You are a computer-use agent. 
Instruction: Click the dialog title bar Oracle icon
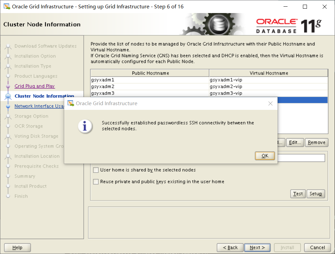click(71, 103)
